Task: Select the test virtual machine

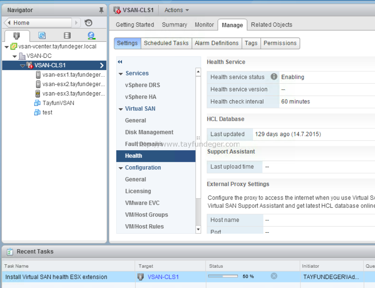Action: point(47,112)
